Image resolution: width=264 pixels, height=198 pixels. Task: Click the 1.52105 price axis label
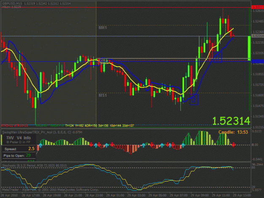click(258, 53)
